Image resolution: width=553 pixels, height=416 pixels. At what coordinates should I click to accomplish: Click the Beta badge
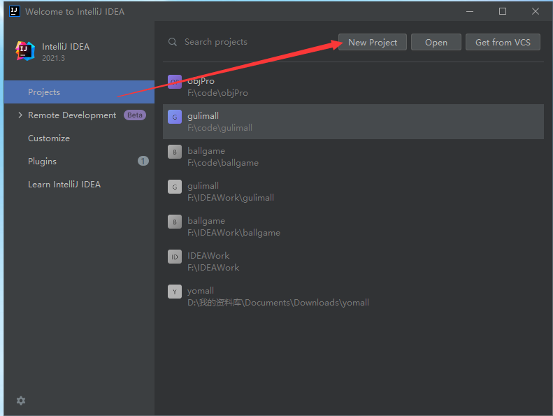point(135,115)
